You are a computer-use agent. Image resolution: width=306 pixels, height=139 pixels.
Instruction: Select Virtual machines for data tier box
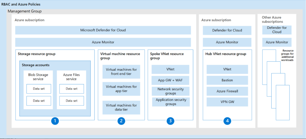tap(121, 108)
